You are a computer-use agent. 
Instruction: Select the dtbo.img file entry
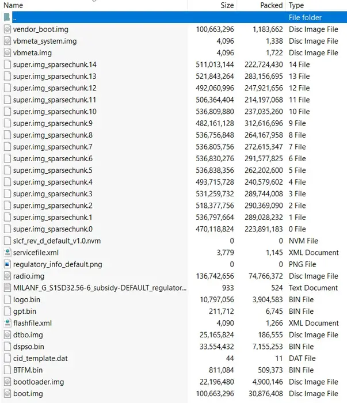(28, 335)
